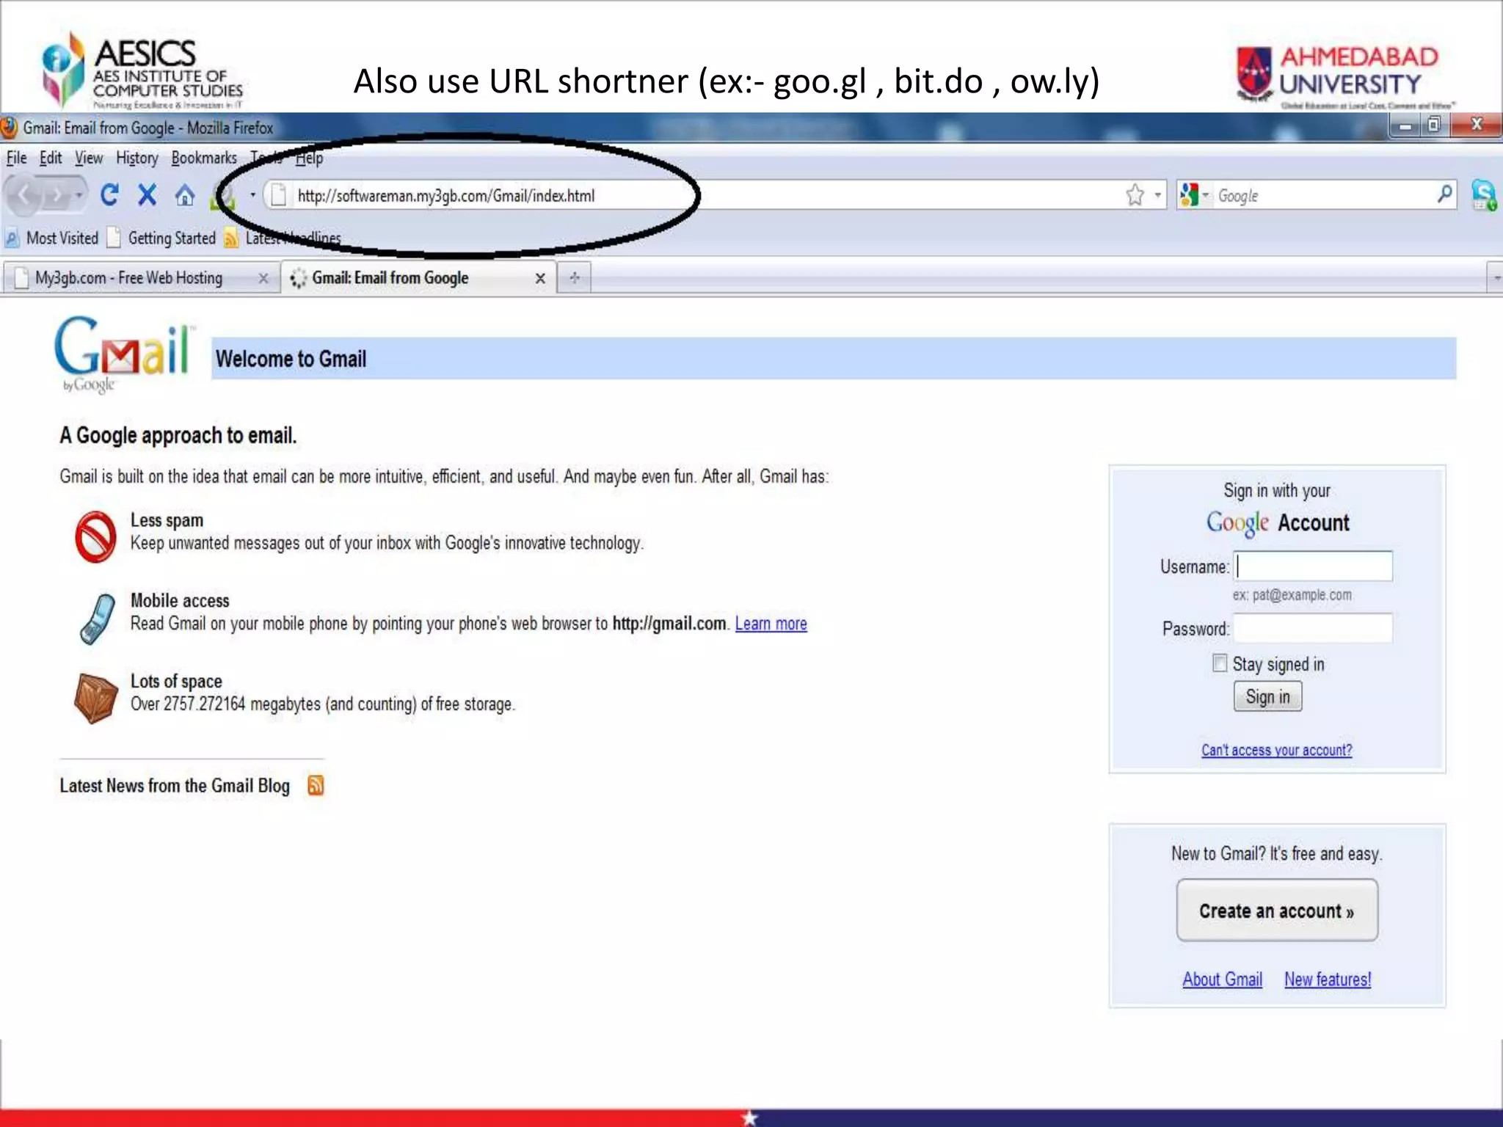Viewport: 1503px width, 1127px height.
Task: Click the Back navigation arrow
Action: 25,196
